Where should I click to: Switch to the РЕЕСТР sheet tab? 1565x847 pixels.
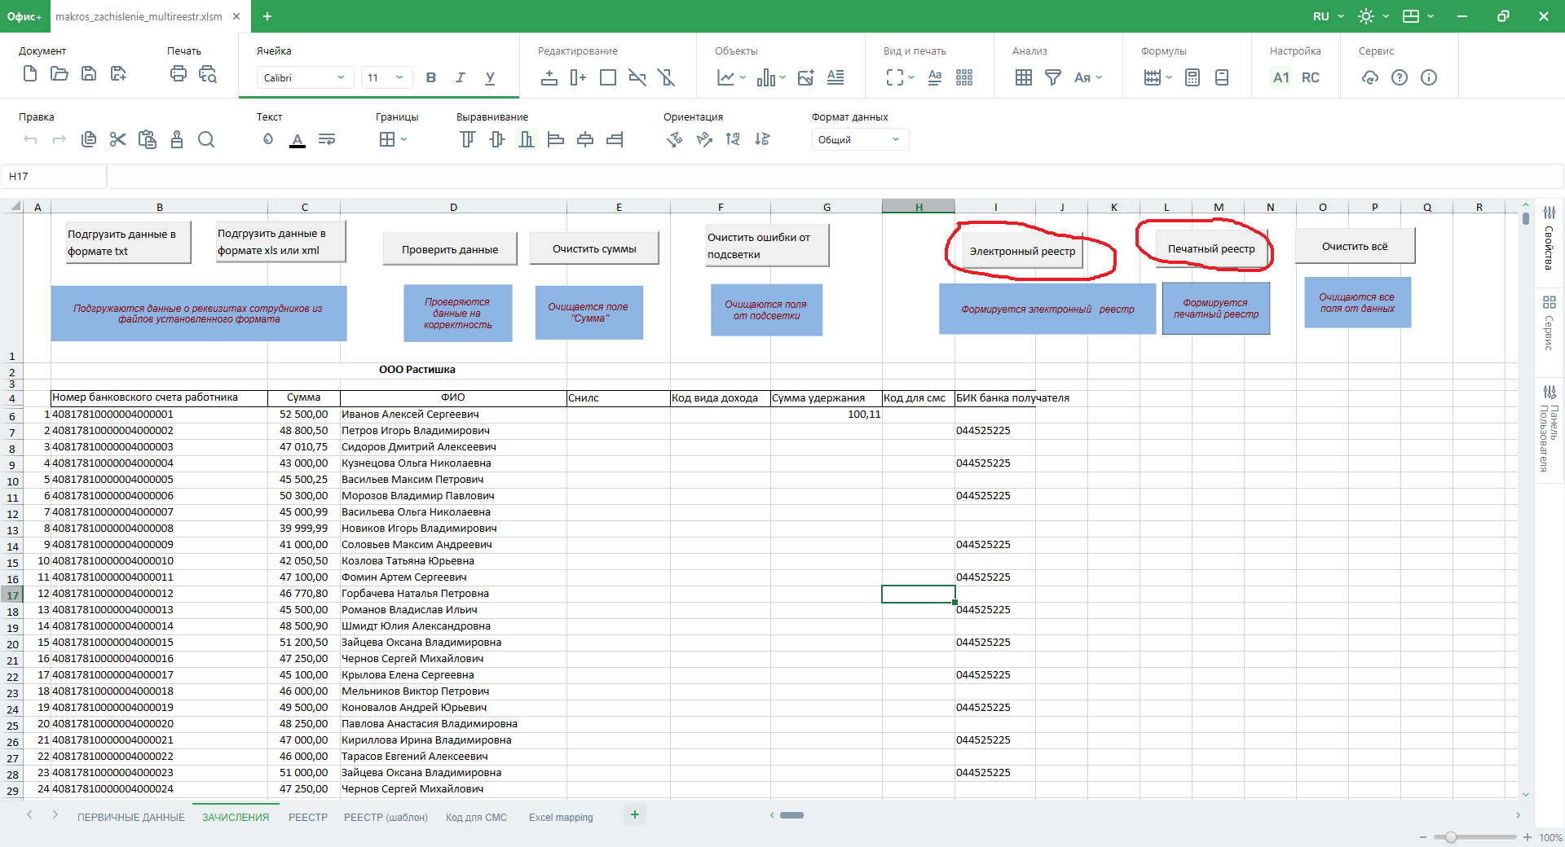(308, 817)
